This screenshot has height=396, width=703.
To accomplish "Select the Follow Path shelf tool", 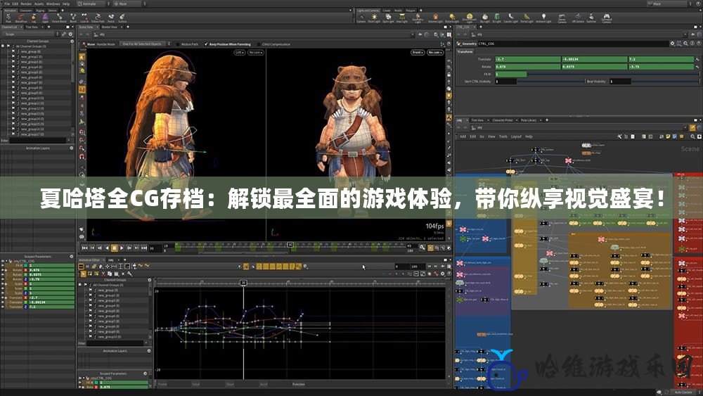I will [97, 18].
